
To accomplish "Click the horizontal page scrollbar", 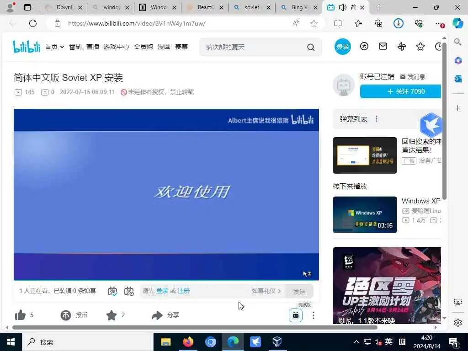I will 195,327.
